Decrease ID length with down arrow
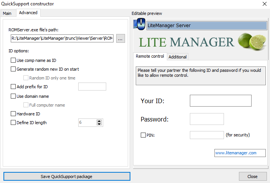This screenshot has height=183, width=270. pos(99,124)
